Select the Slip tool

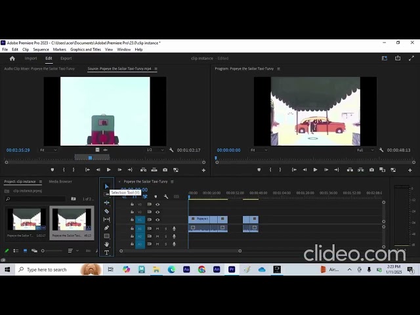[x=106, y=219]
